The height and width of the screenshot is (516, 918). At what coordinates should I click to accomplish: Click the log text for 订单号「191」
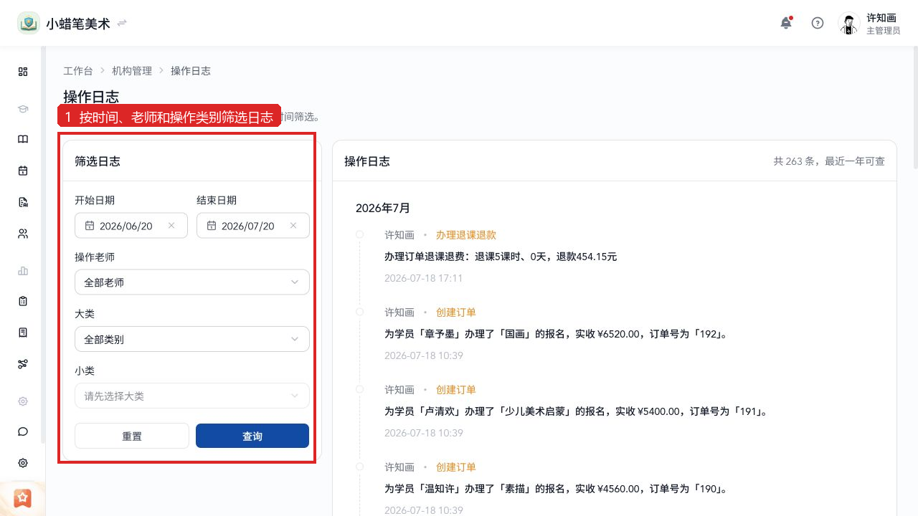[576, 411]
